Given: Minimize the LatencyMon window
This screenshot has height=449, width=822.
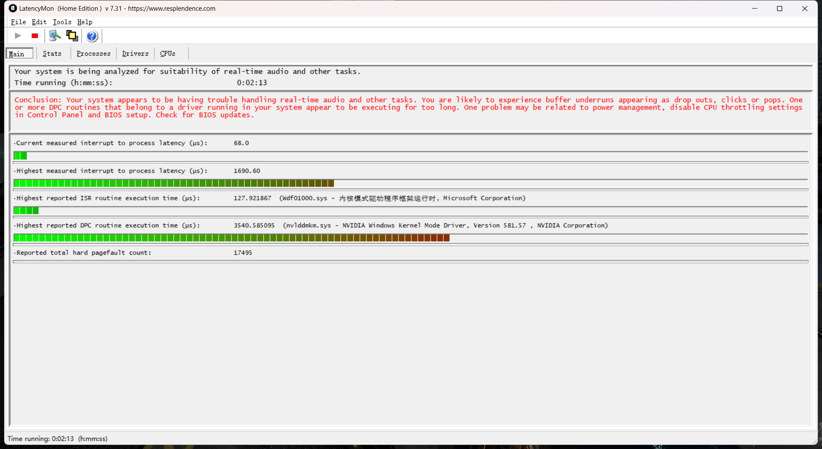Looking at the screenshot, I should pos(755,8).
